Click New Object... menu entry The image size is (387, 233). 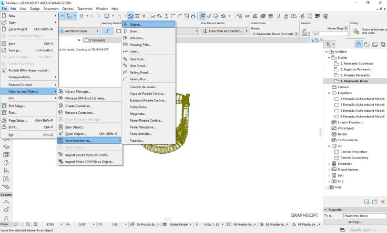[x=90, y=127]
